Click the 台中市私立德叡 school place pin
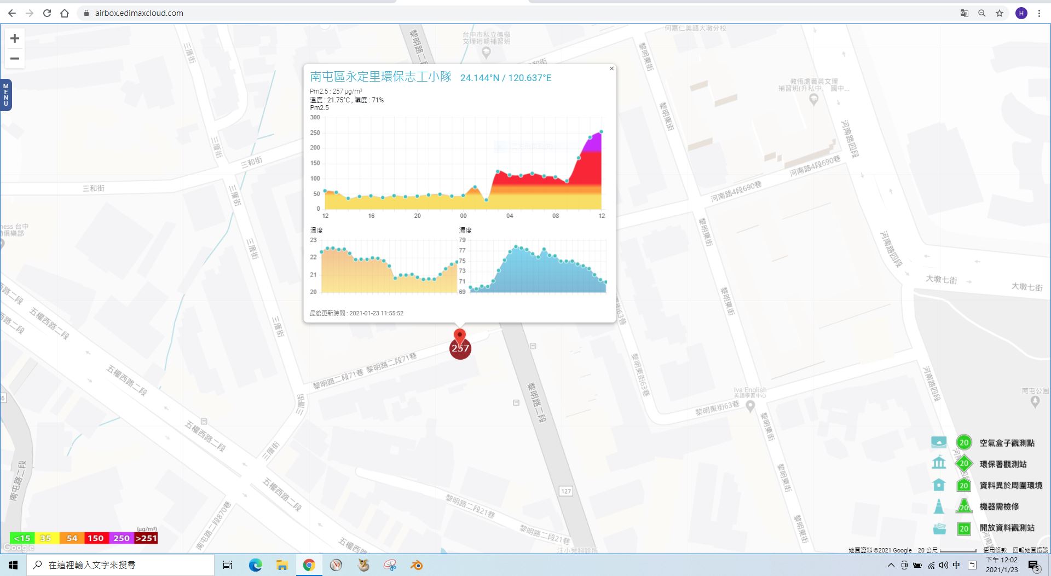The height and width of the screenshot is (576, 1051). pyautogui.click(x=486, y=53)
